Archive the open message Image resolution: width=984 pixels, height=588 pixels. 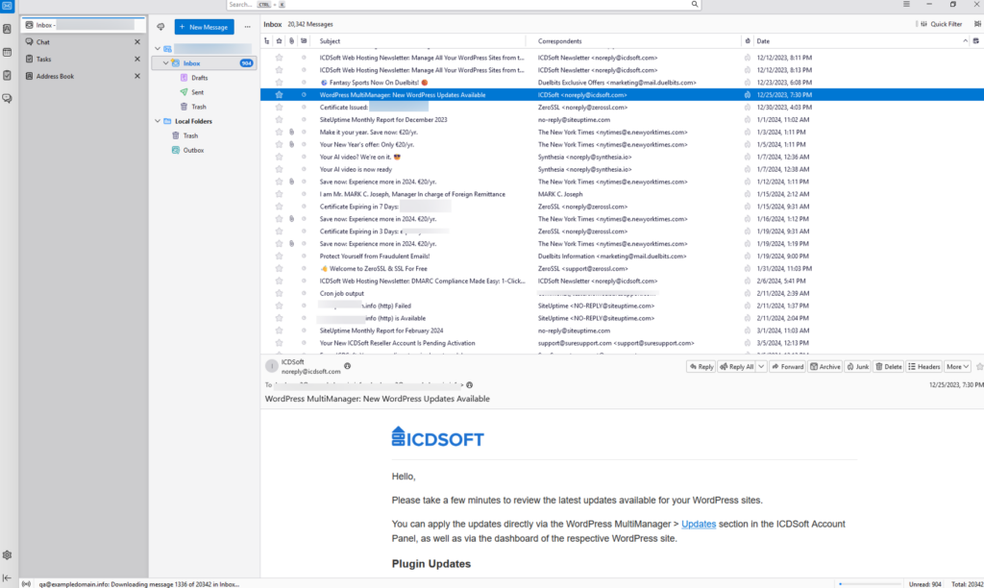coord(825,366)
